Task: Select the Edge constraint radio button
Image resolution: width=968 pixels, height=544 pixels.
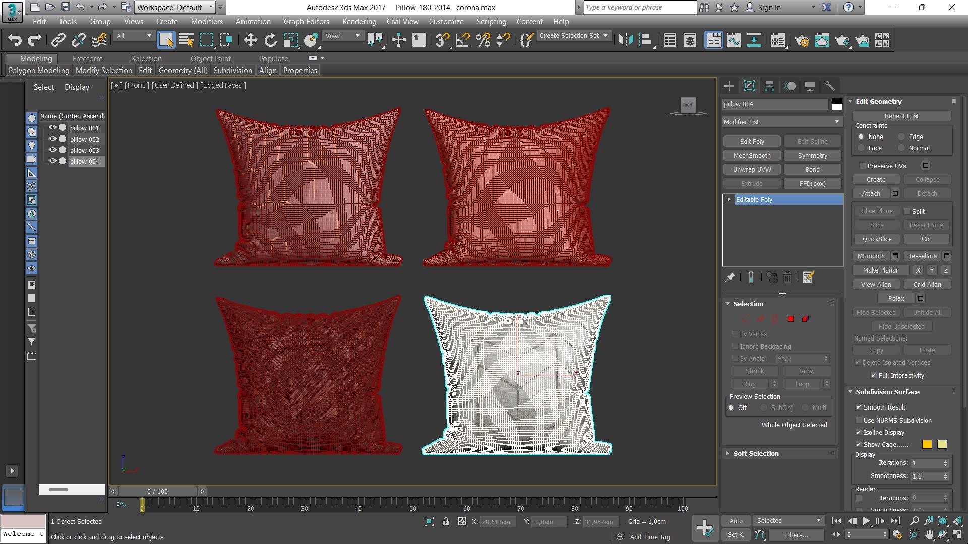Action: coord(901,137)
